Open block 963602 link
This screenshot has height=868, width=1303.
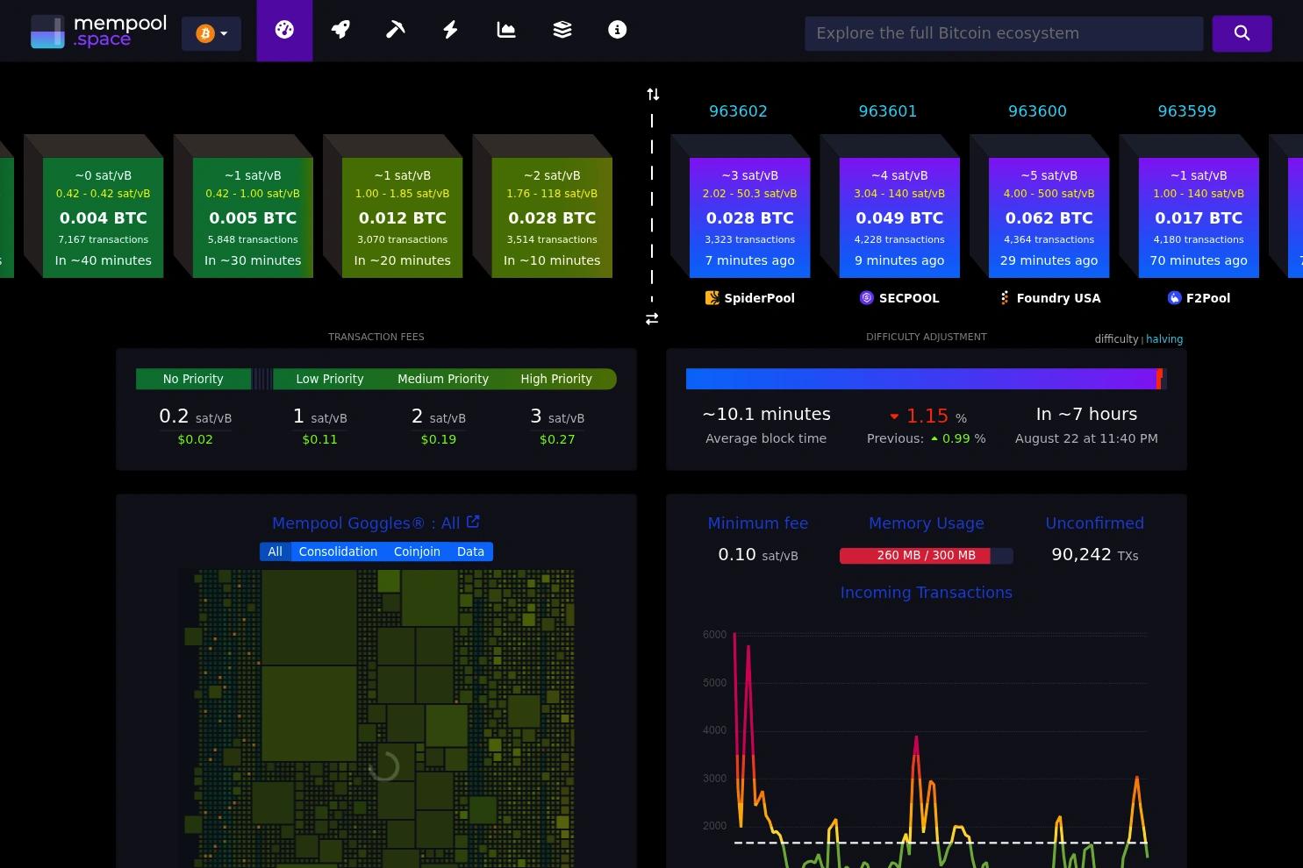pos(738,111)
